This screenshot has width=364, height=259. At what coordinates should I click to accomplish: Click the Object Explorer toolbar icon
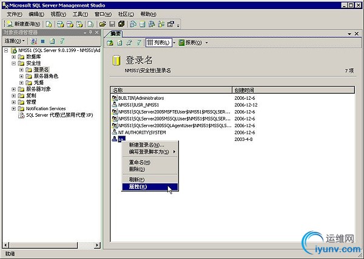point(152,24)
